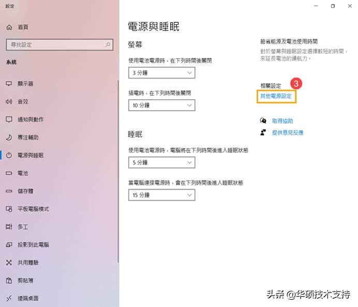Click the 音效 speaker icon
Viewport: 358px width, 307px height.
tap(9, 101)
